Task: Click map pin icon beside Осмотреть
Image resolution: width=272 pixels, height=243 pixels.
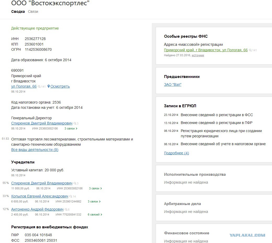Action: [49, 86]
